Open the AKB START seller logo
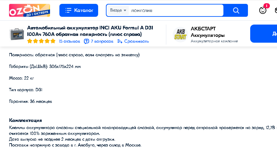This screenshot has width=277, height=152. pyautogui.click(x=180, y=35)
